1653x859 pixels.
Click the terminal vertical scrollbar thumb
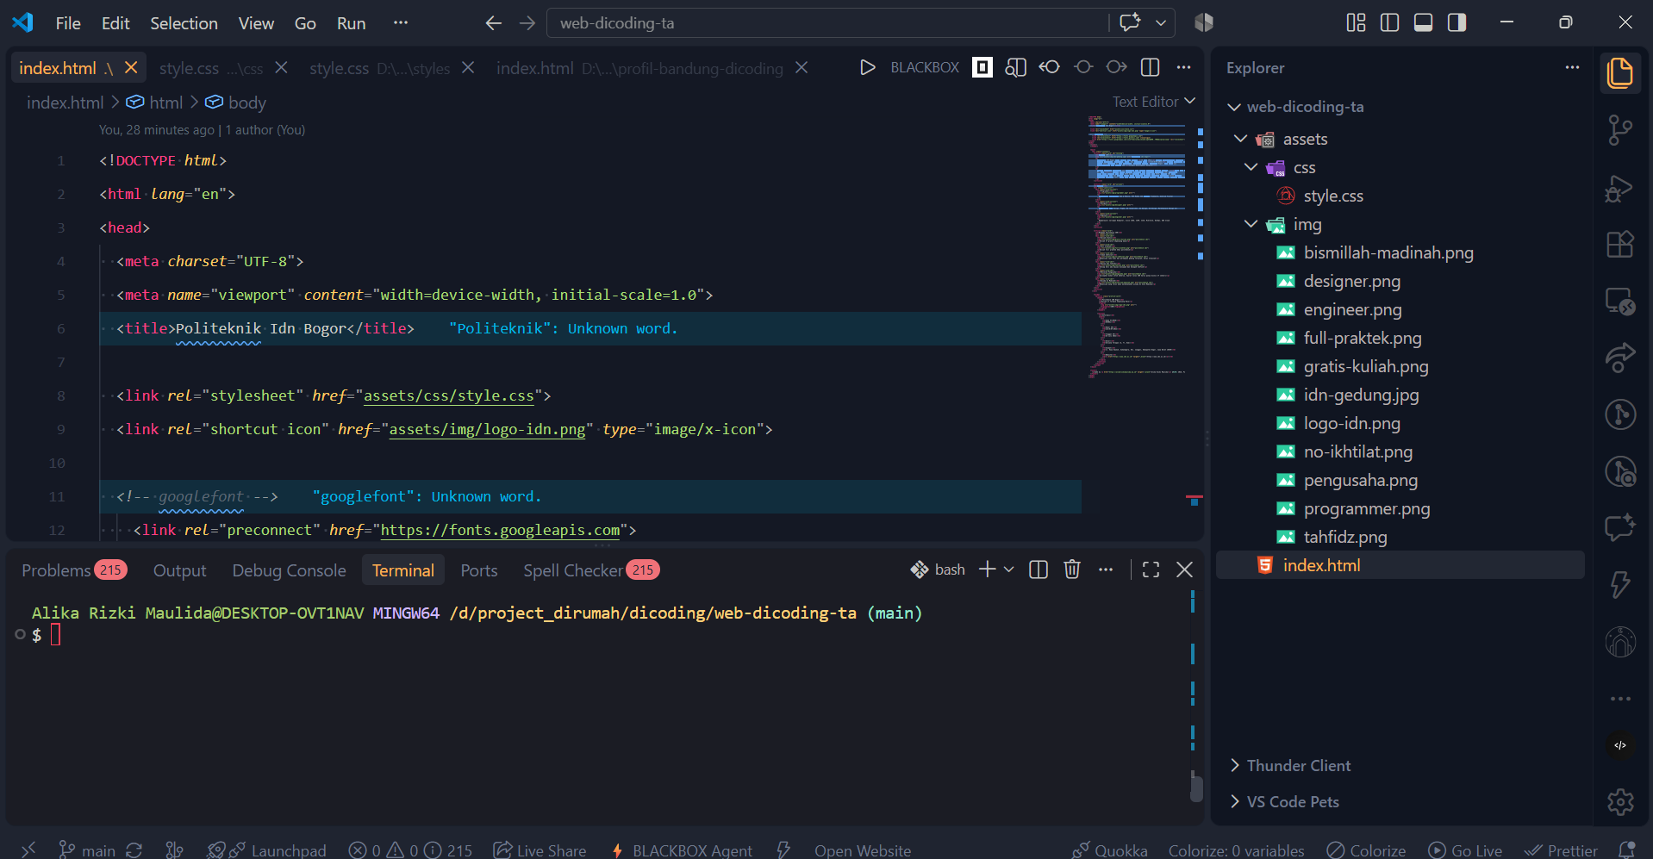coord(1196,788)
